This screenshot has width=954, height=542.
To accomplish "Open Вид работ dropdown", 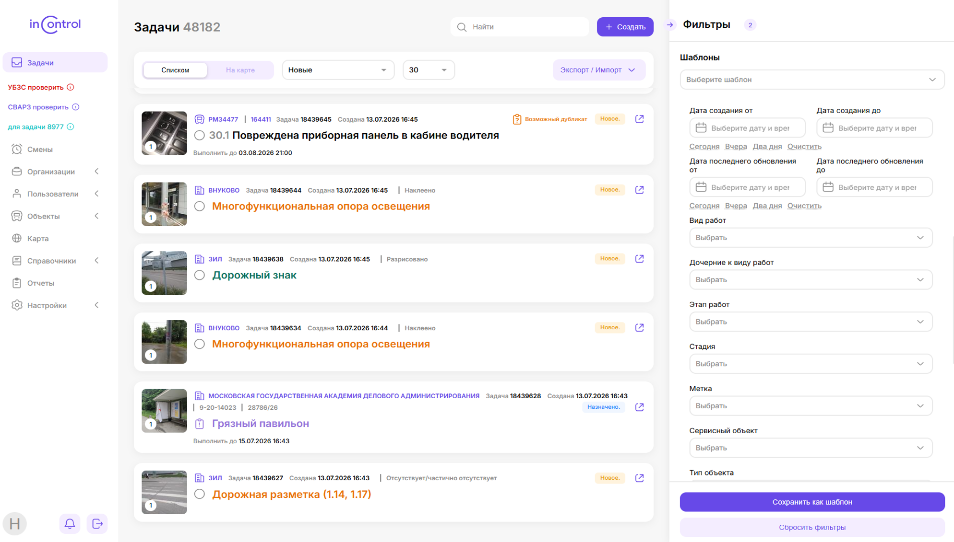I will click(x=811, y=238).
